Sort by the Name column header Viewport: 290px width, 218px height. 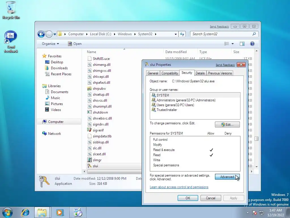point(124,52)
